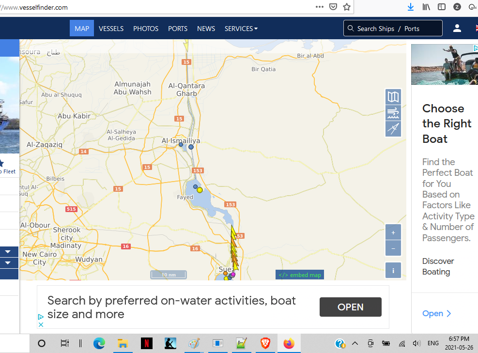Save page to Pocket icon
Image resolution: width=478 pixels, height=353 pixels.
point(333,7)
